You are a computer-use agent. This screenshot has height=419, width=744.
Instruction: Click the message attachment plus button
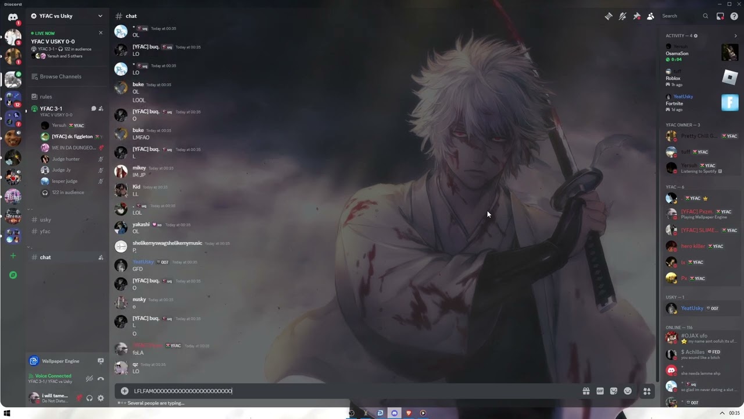click(x=124, y=391)
